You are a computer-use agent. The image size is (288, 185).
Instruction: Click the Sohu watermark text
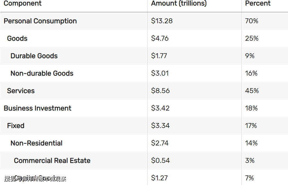tap(35, 179)
